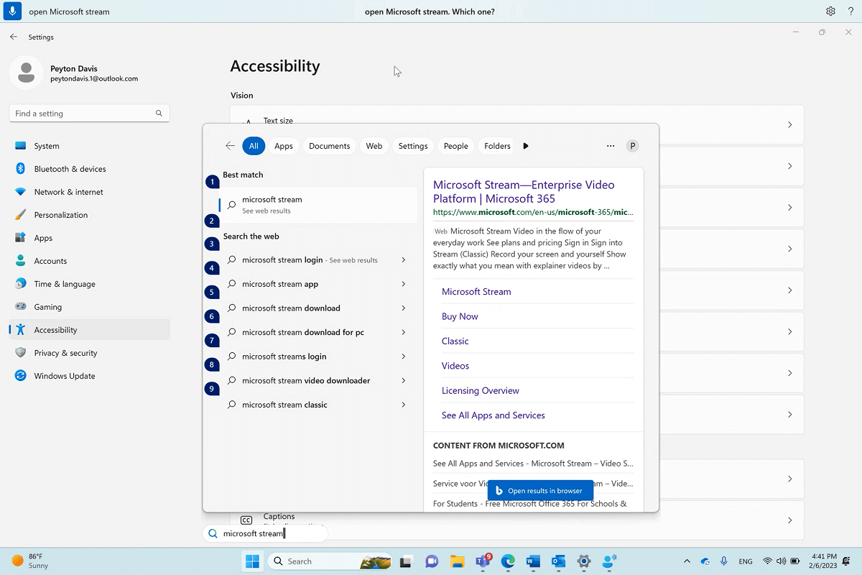
Task: Click the arrow revealing more search filters
Action: pos(526,145)
